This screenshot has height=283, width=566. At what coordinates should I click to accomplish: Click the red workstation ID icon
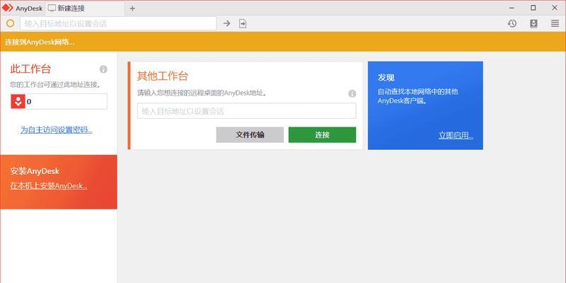pyautogui.click(x=18, y=101)
